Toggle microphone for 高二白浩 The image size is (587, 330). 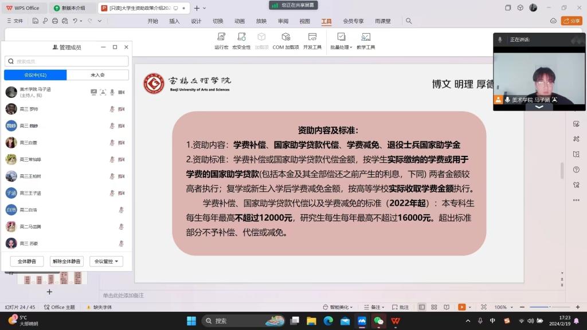click(121, 210)
